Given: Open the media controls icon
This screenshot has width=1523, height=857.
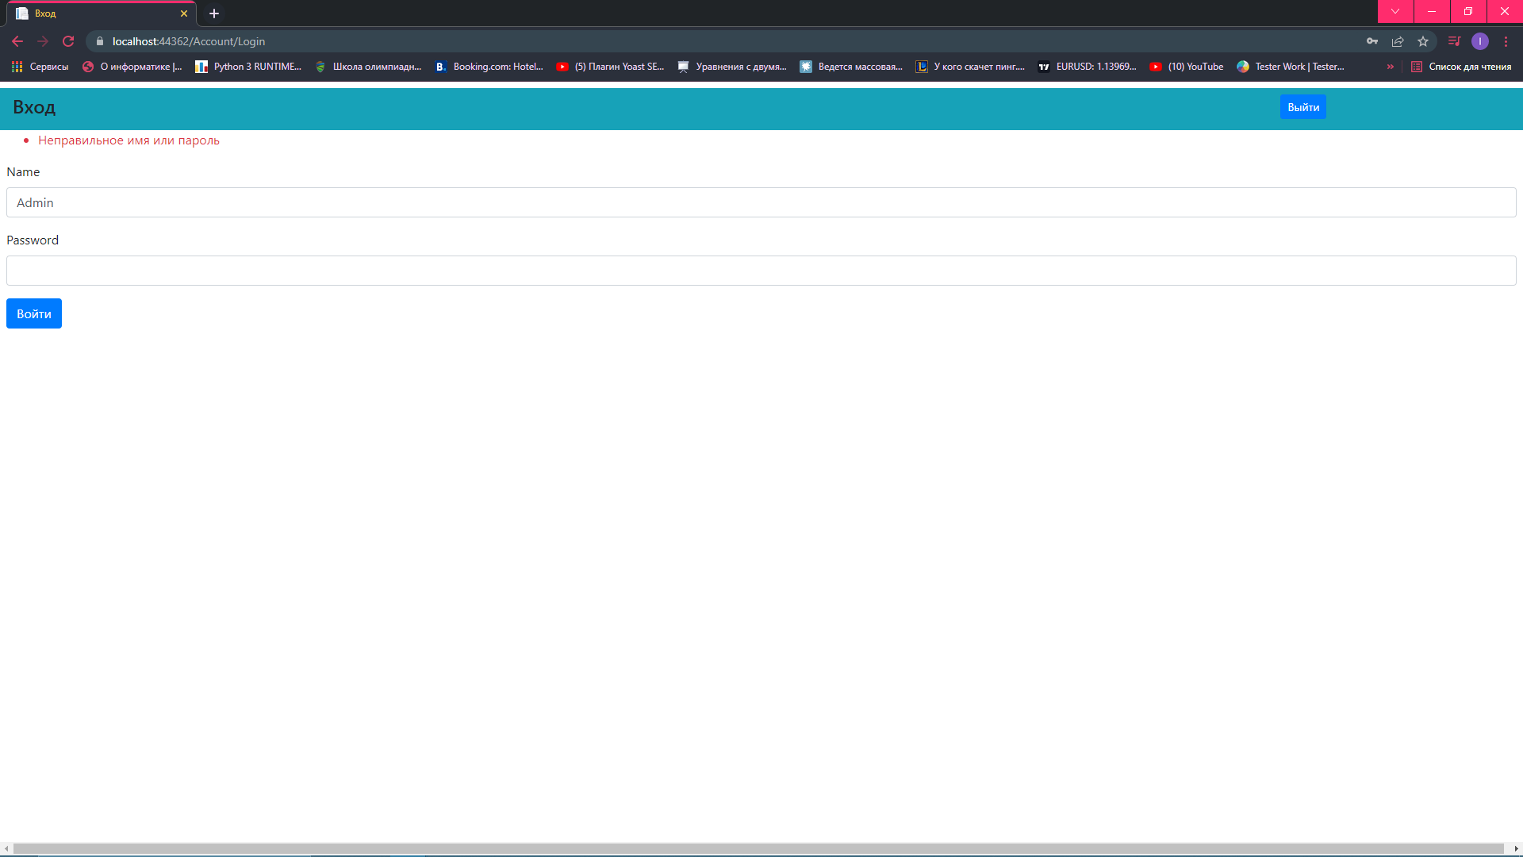Looking at the screenshot, I should click(x=1454, y=41).
